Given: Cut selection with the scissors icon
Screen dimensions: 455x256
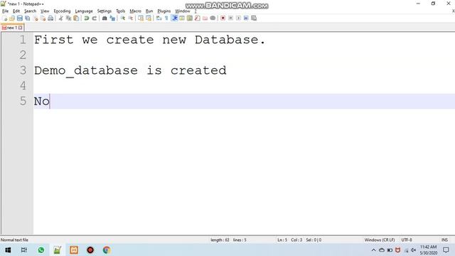Looking at the screenshot, I should coord(60,18).
